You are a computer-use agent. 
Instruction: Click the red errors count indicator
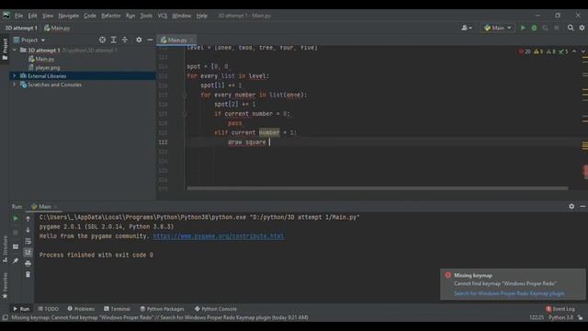coord(525,51)
